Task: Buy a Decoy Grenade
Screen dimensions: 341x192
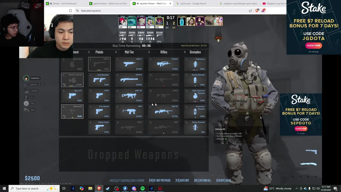Action: point(195,127)
